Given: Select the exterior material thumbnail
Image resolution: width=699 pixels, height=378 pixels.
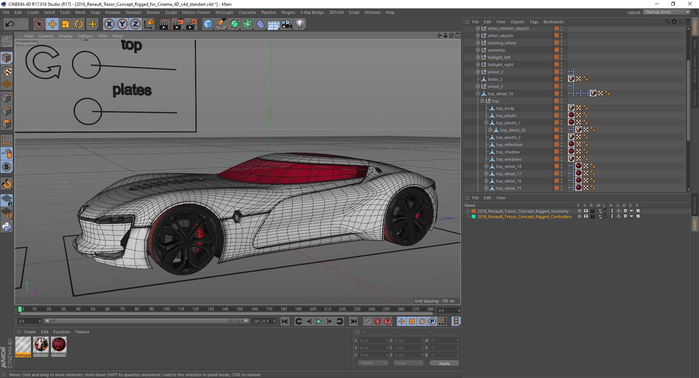Looking at the screenshot, I should pyautogui.click(x=41, y=347).
